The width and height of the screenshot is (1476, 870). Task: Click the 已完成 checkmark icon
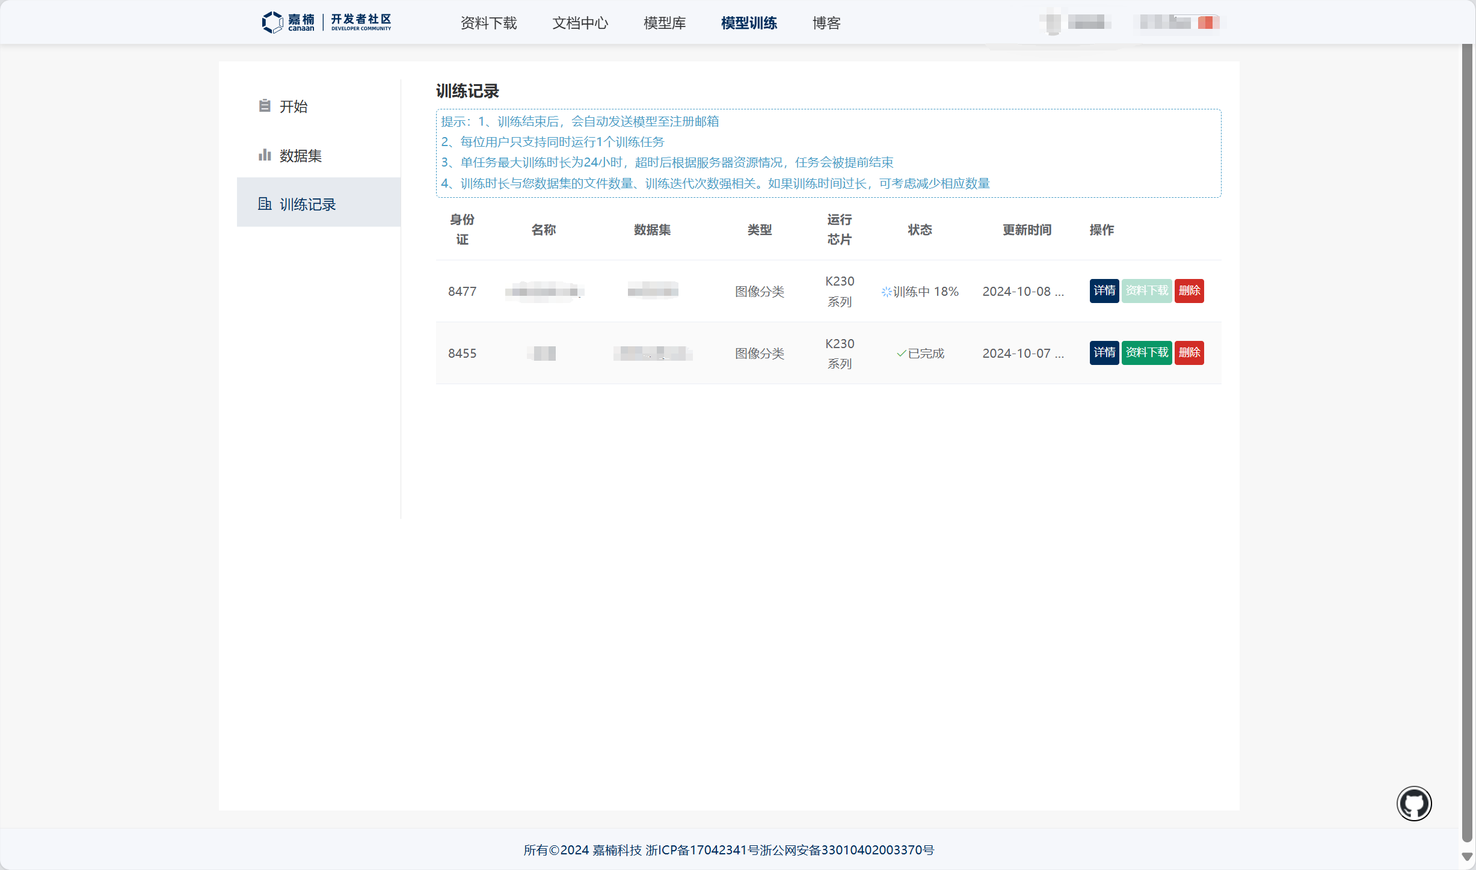(901, 354)
